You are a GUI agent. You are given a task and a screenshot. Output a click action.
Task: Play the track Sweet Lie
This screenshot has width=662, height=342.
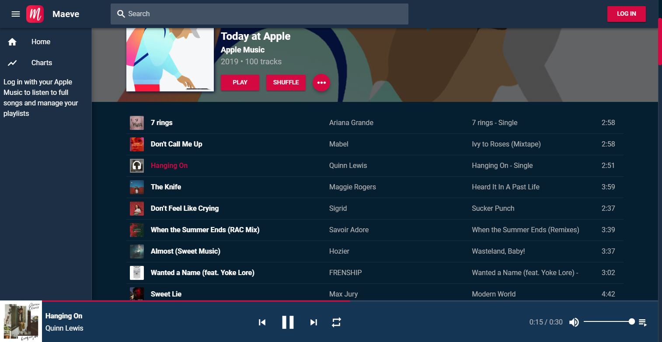166,294
